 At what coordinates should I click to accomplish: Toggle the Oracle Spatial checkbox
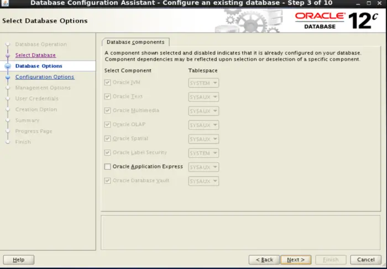pos(107,139)
